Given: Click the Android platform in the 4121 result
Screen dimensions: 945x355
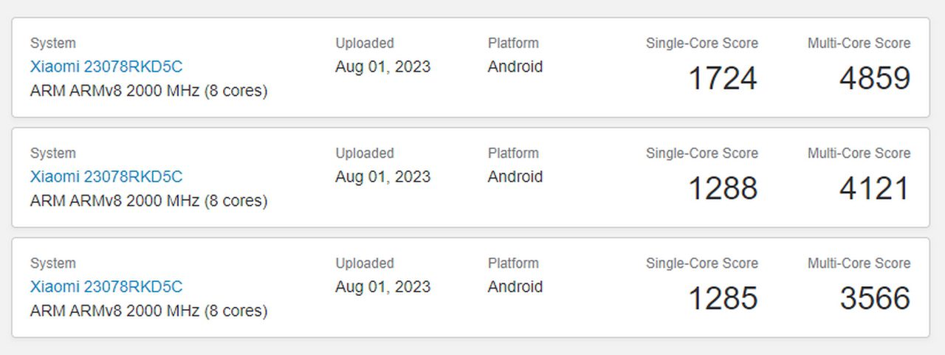Looking at the screenshot, I should pyautogui.click(x=515, y=176).
